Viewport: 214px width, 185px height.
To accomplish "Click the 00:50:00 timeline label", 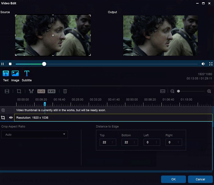I will 132,100.
